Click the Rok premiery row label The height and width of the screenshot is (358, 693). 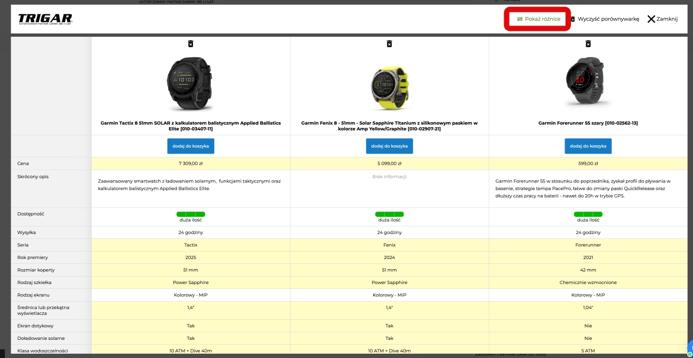pyautogui.click(x=32, y=257)
